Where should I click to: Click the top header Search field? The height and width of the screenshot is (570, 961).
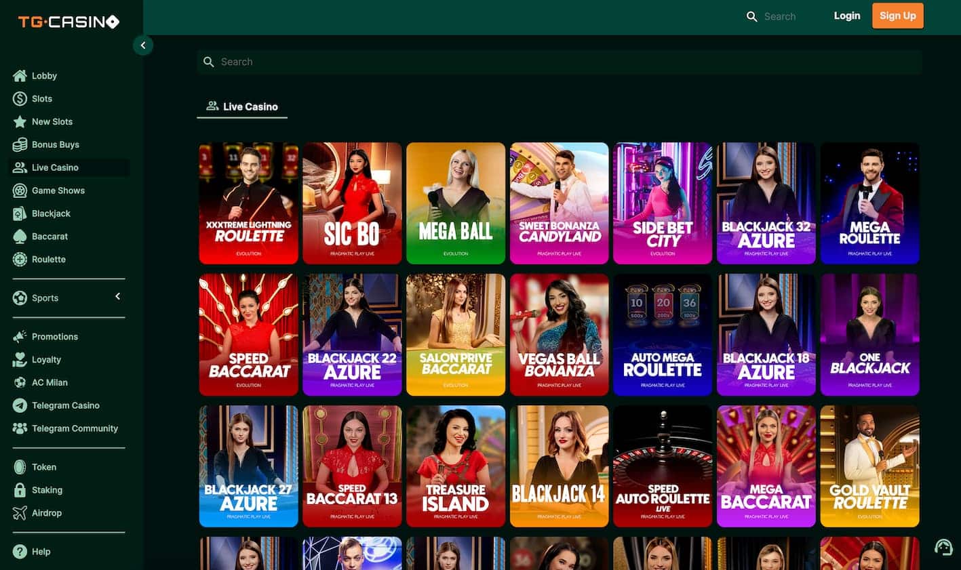(780, 16)
